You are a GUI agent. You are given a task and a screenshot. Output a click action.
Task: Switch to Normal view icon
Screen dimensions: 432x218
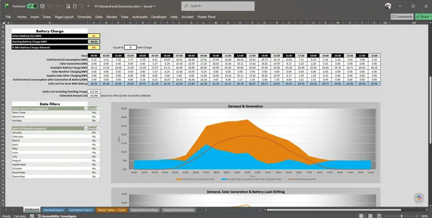click(361, 216)
